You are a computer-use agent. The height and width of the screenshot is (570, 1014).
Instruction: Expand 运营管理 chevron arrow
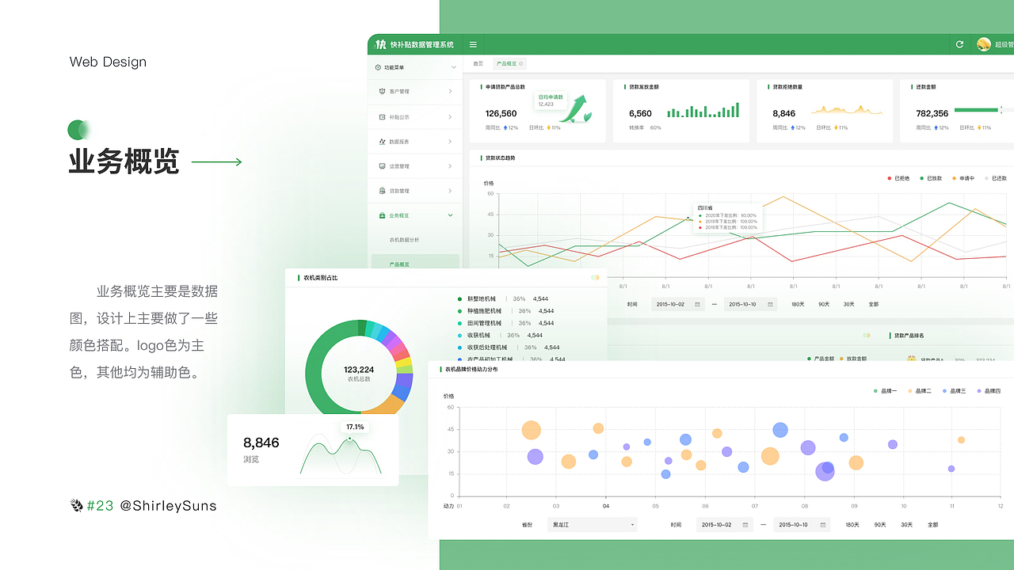point(451,166)
